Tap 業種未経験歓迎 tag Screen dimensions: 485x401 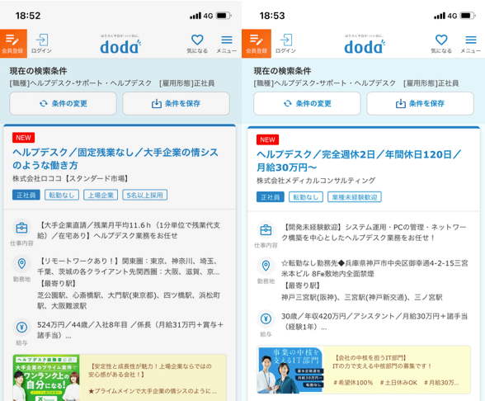[355, 197]
